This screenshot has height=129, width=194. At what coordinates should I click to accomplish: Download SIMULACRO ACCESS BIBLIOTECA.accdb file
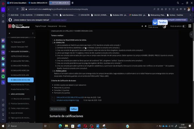(x=70, y=97)
